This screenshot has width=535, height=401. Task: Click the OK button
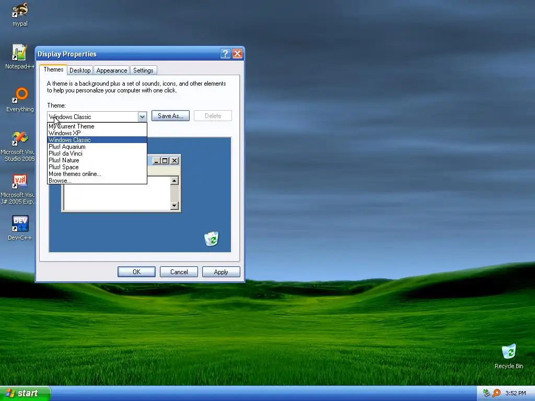click(x=136, y=272)
